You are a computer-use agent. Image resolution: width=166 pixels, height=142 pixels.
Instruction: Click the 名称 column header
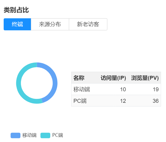point(79,78)
